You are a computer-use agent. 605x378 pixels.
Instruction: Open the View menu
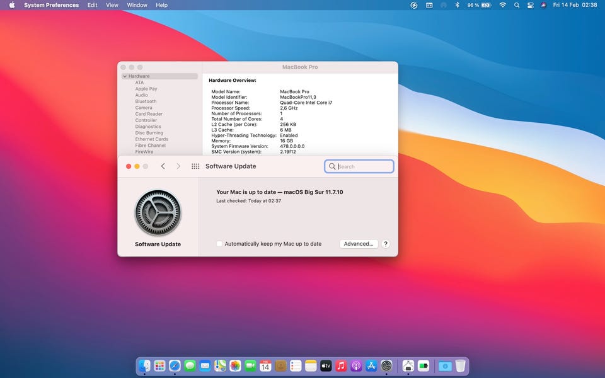(112, 5)
